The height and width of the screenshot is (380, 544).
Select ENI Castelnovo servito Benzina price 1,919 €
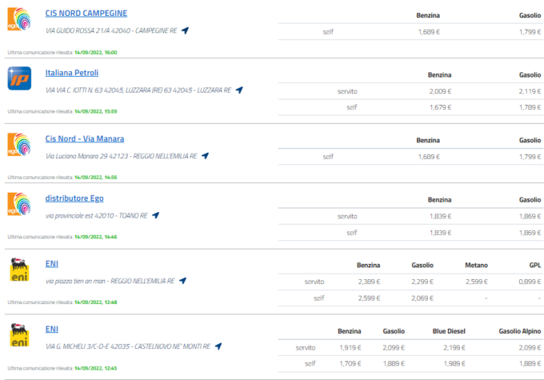coord(350,348)
